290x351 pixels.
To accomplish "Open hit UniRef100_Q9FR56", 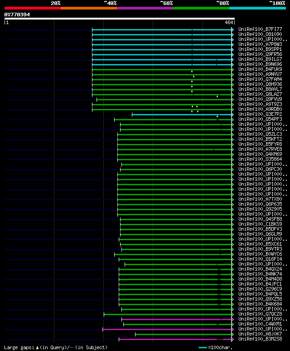I will 260,54.
